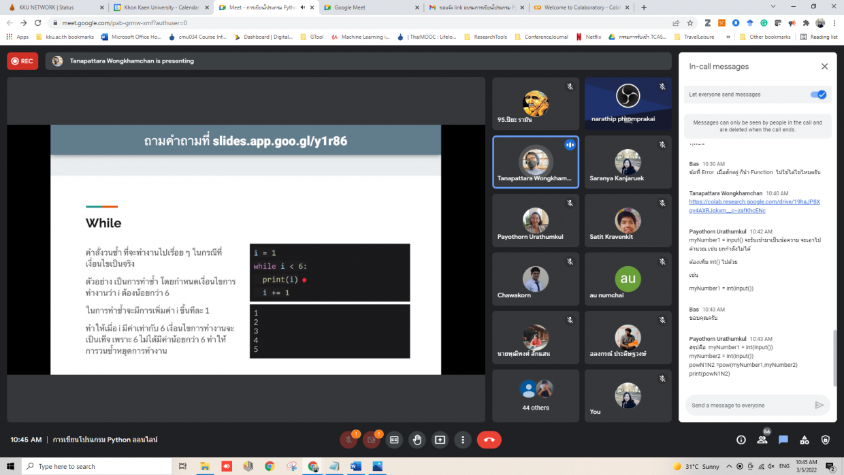Open the three-dot more options menu
Screen dimensions: 844x475
[463, 440]
